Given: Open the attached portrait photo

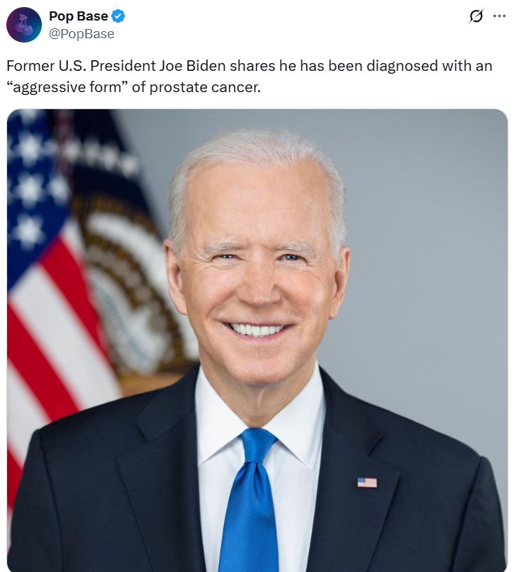Looking at the screenshot, I should (x=257, y=340).
